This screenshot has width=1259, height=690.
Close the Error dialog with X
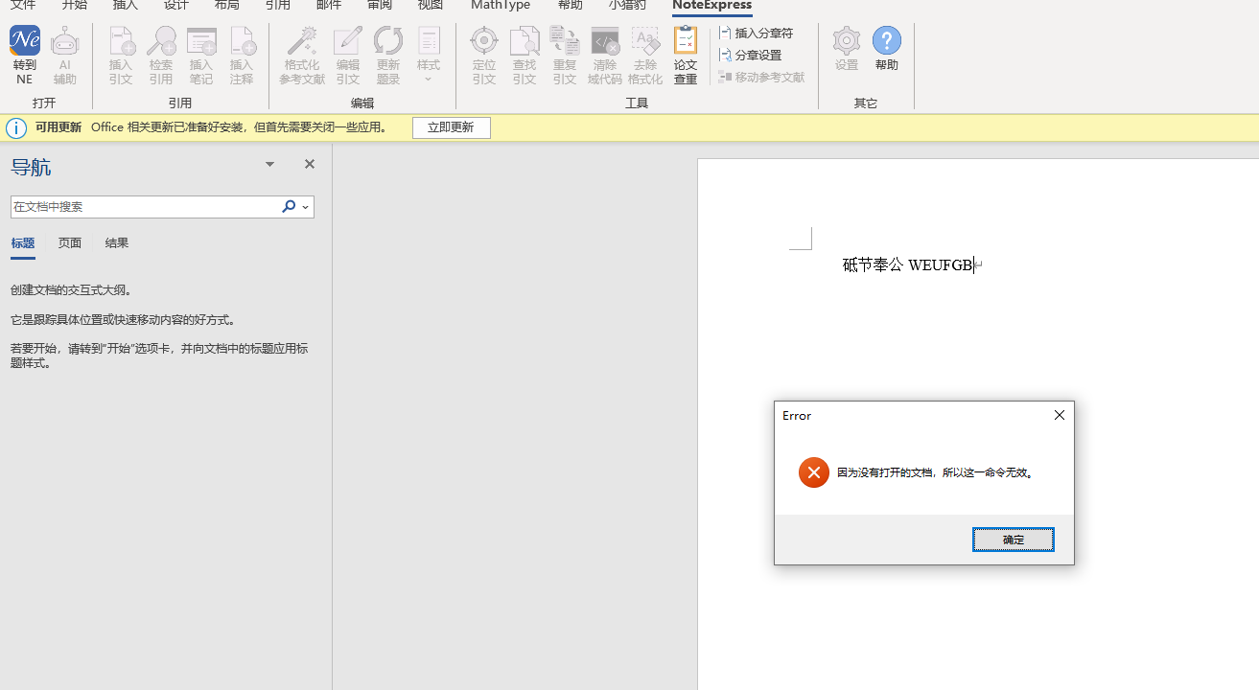(1060, 415)
